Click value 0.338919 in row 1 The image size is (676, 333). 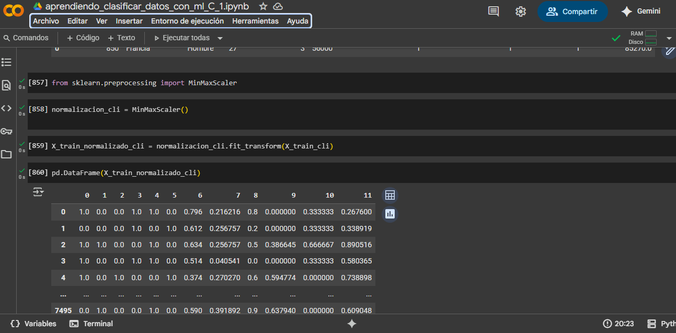pyautogui.click(x=357, y=228)
